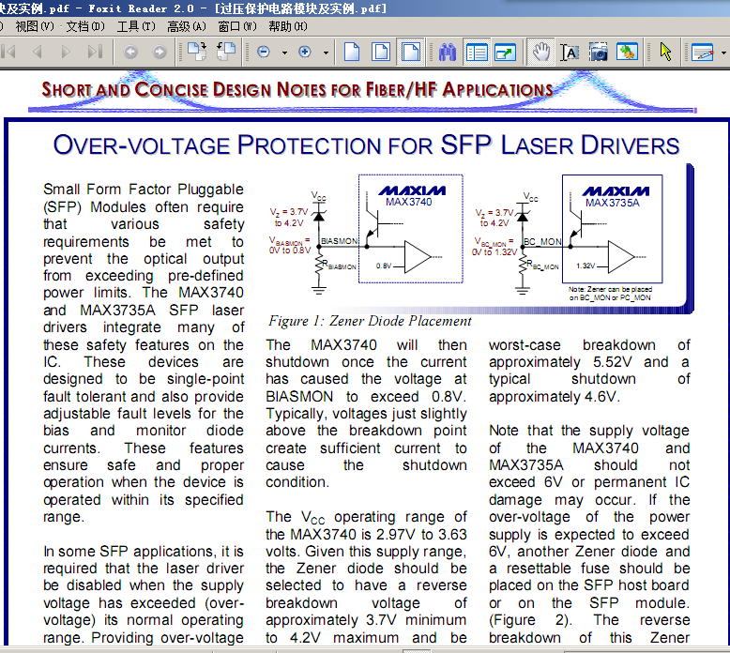Image resolution: width=730 pixels, height=653 pixels.
Task: Open zoom-in level dropdown arrow
Action: (326, 53)
